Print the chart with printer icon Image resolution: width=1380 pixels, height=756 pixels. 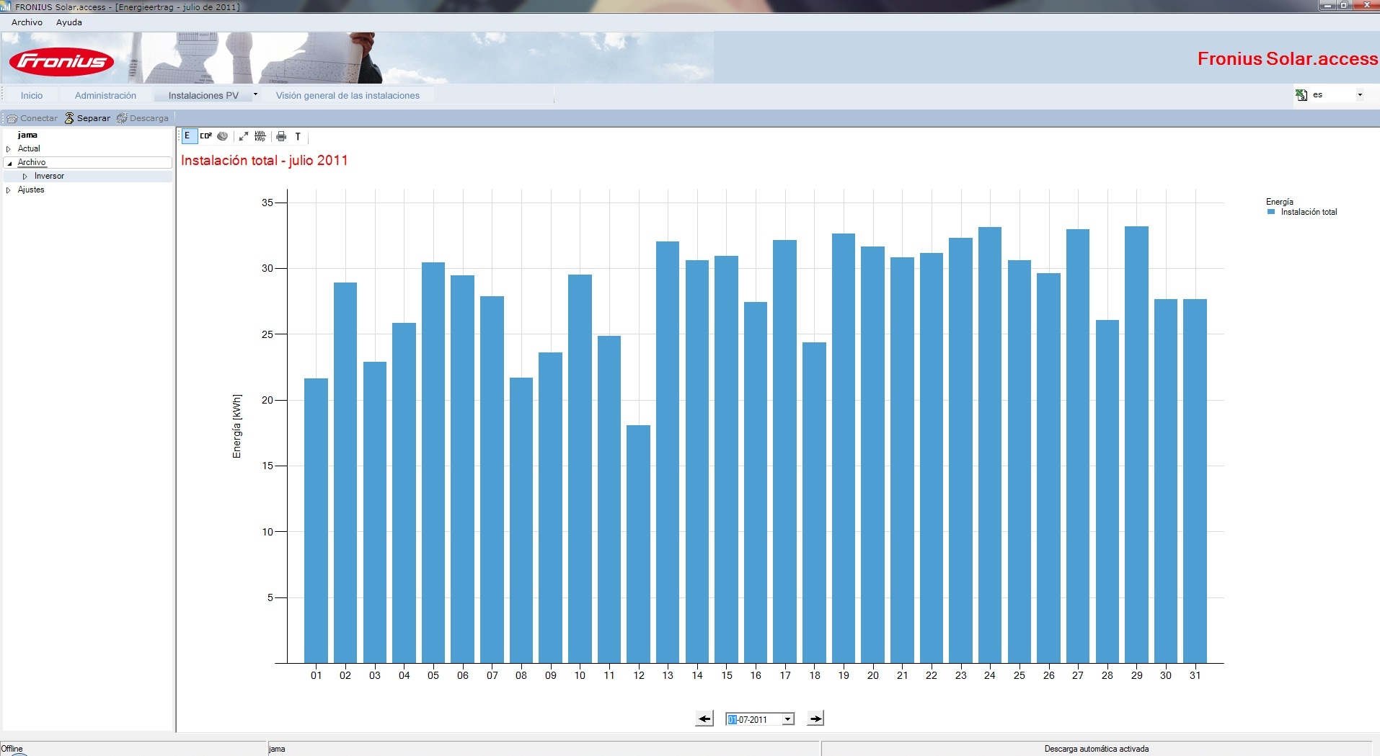pos(281,136)
